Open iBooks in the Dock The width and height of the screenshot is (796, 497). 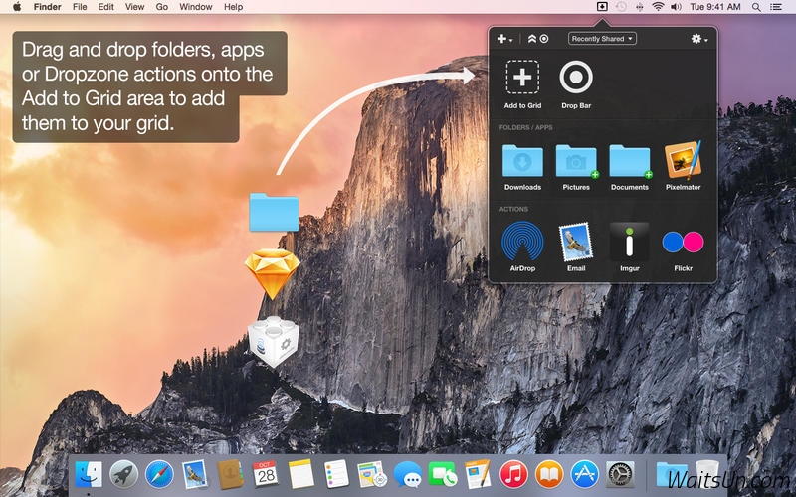tap(549, 475)
